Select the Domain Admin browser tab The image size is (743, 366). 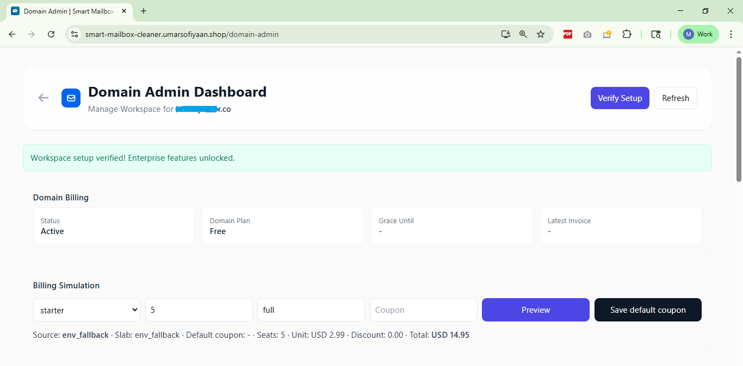69,11
